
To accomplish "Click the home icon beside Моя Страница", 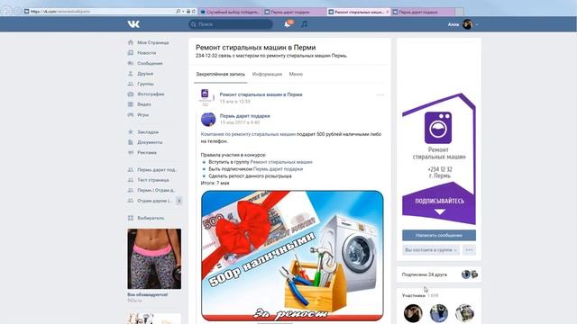I will (130, 42).
